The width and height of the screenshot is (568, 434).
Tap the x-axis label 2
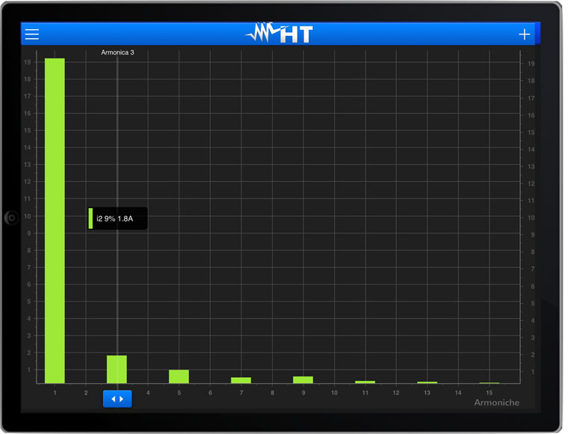point(86,392)
